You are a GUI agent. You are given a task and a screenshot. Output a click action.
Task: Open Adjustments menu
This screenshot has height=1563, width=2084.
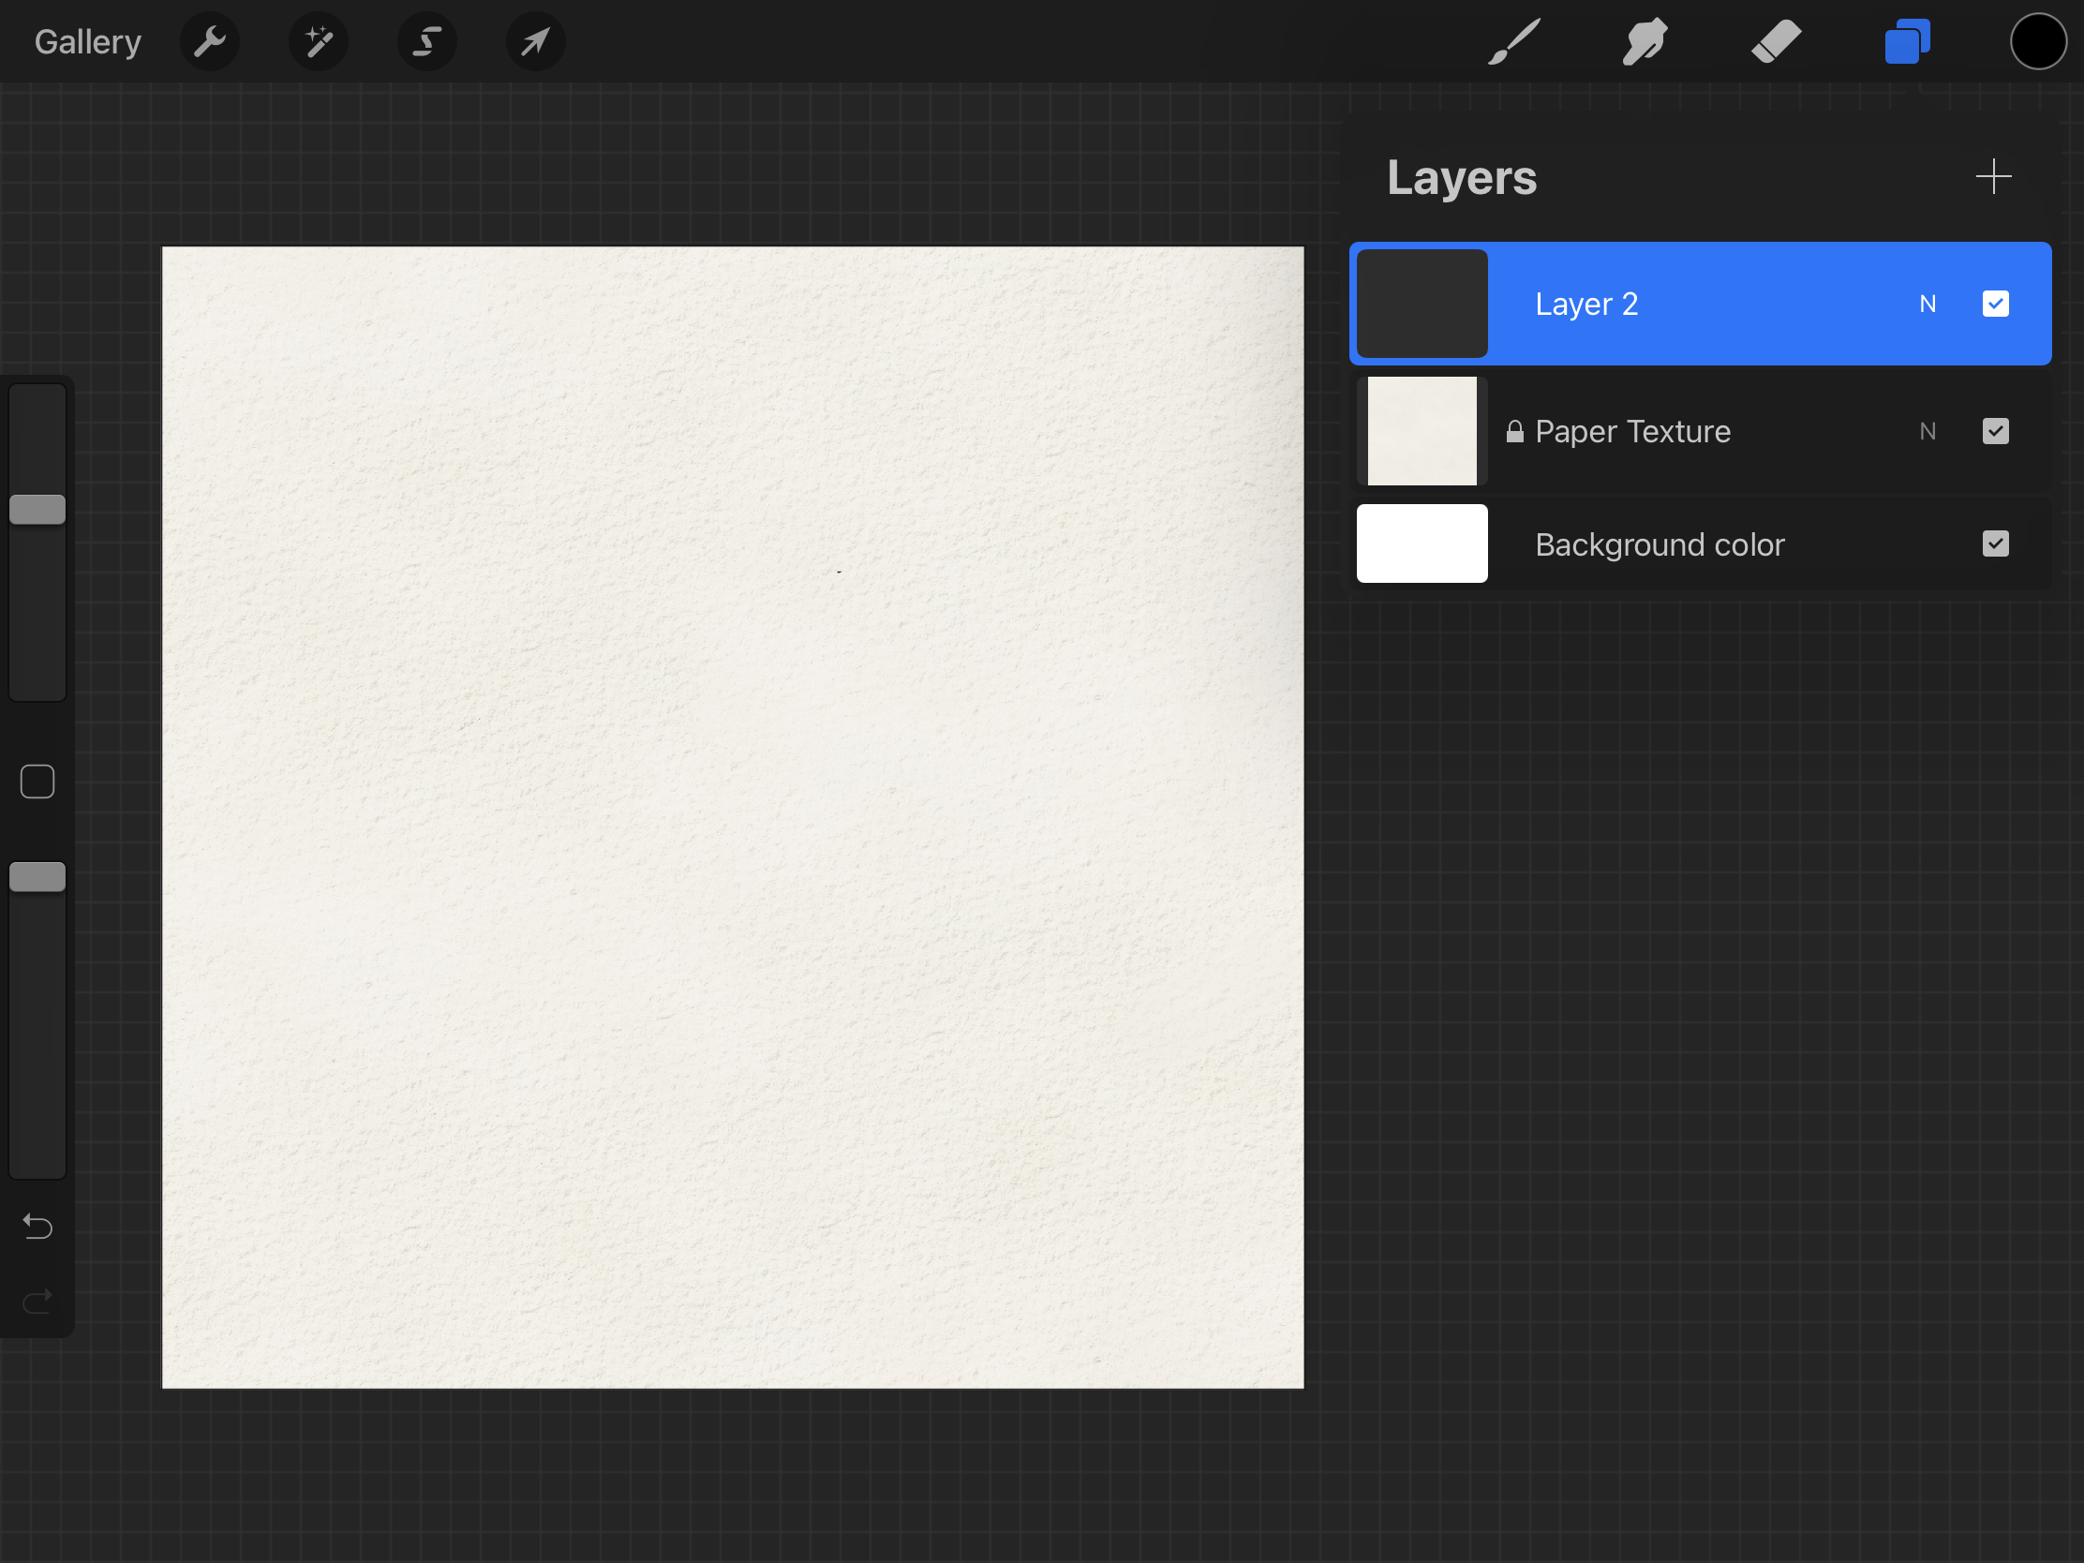tap(319, 41)
